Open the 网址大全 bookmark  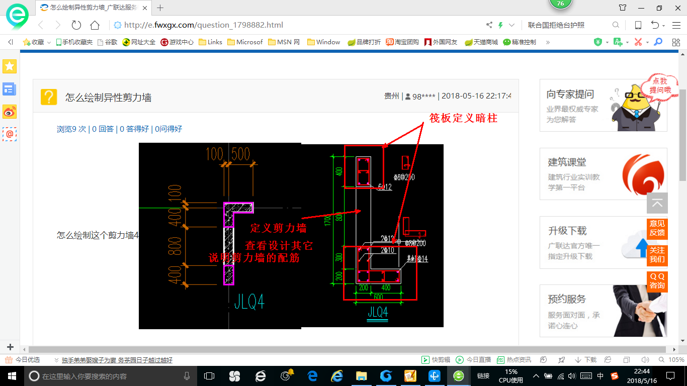(x=139, y=42)
